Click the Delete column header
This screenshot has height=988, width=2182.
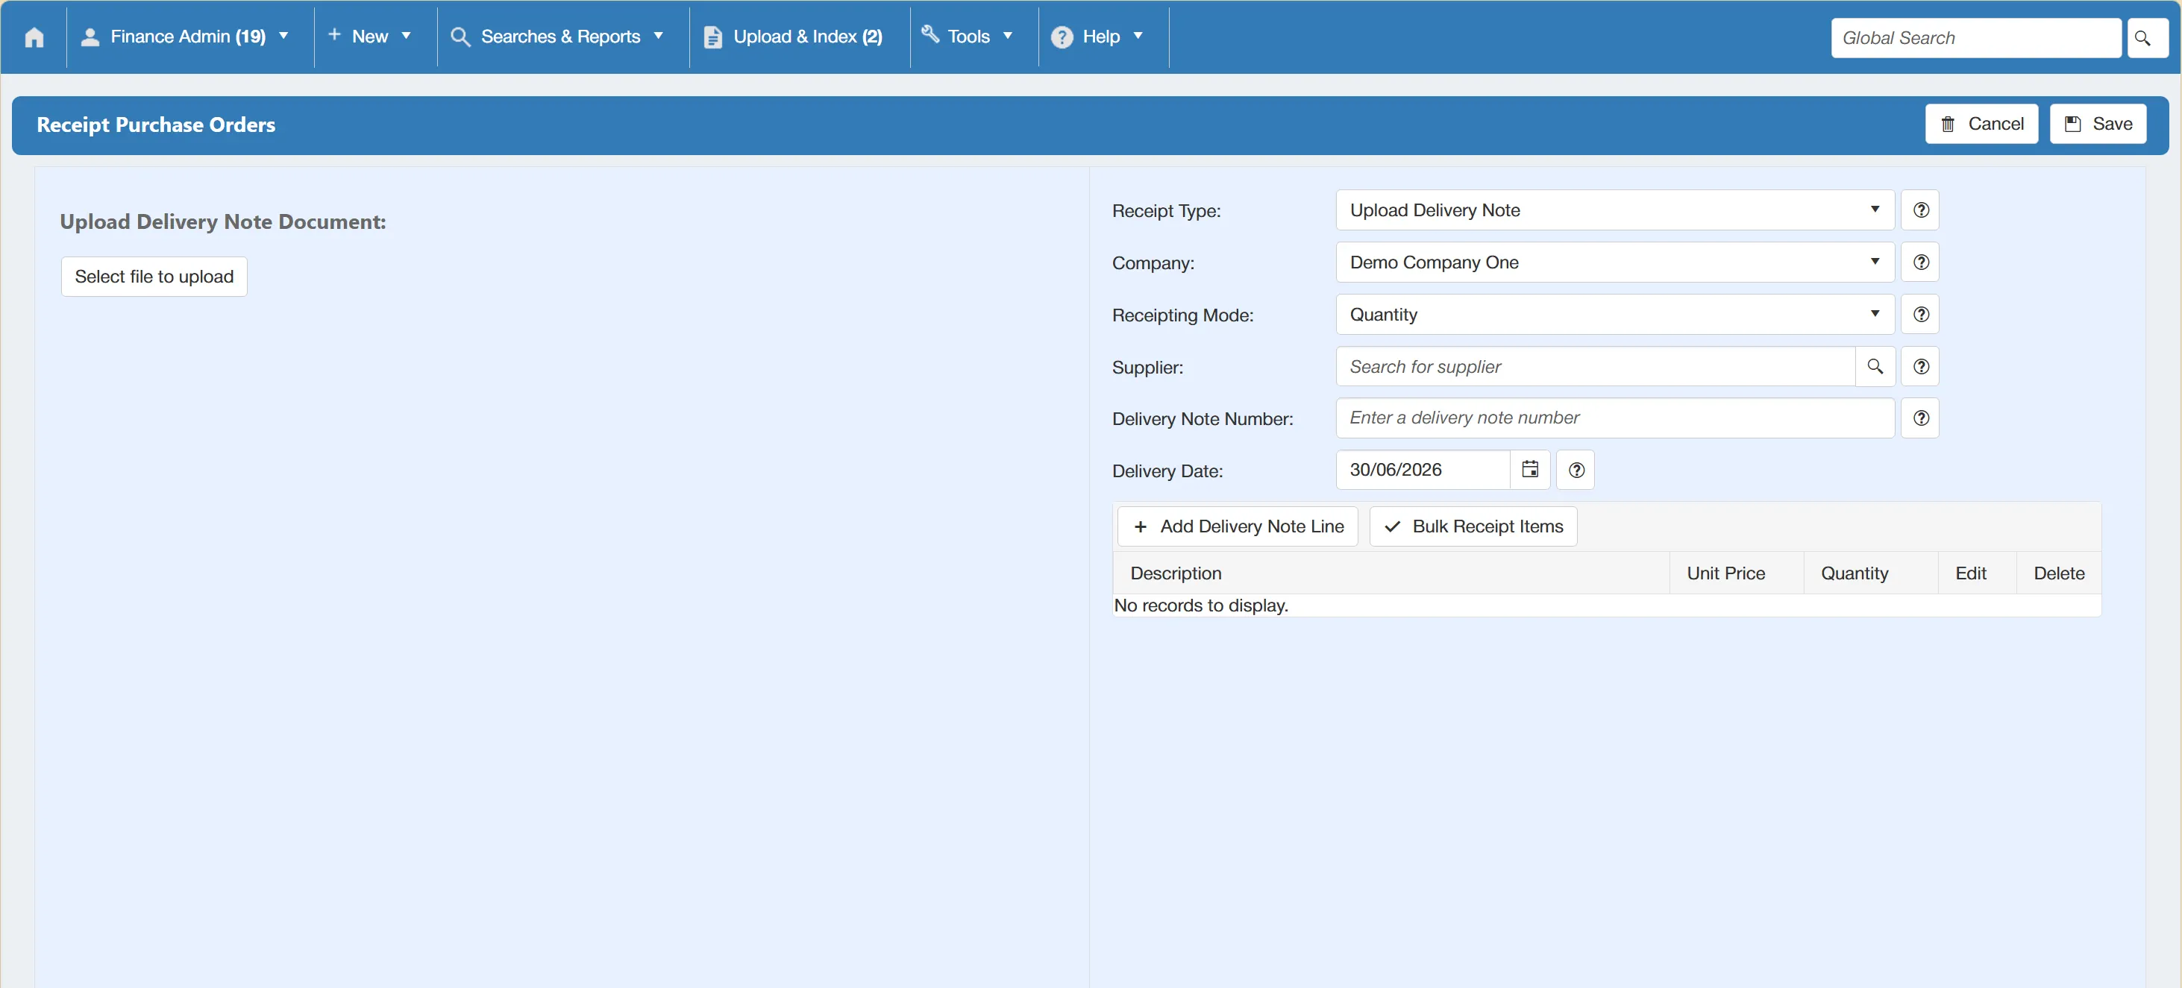[2058, 573]
